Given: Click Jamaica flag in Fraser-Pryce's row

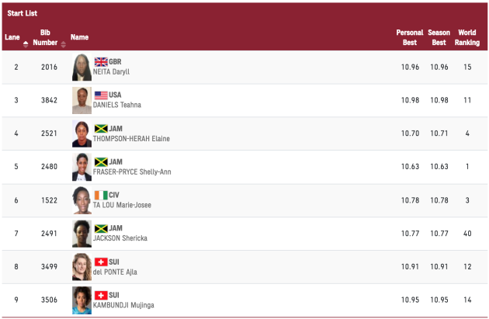Looking at the screenshot, I should pyautogui.click(x=101, y=161).
